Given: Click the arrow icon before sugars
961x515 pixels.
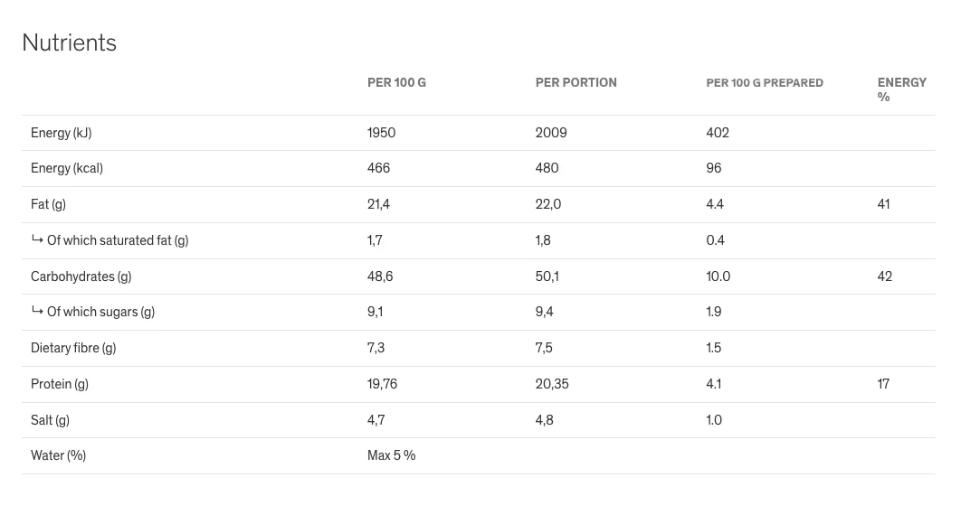Looking at the screenshot, I should [37, 312].
